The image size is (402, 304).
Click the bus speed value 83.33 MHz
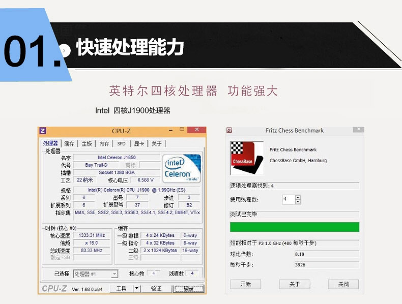coord(92,250)
